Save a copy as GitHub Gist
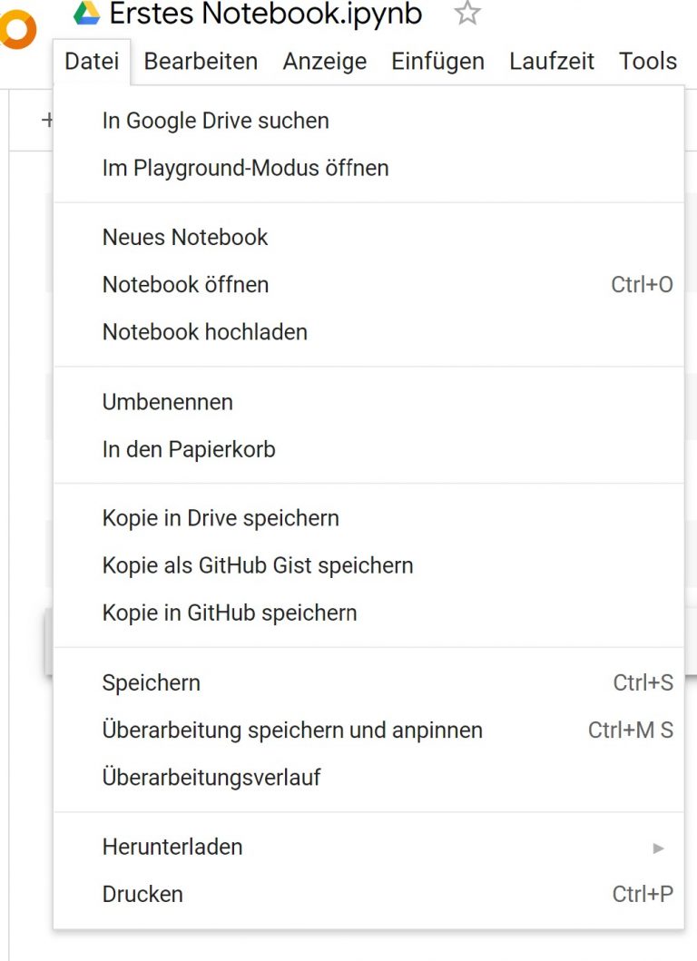Screen dimensions: 697x961 point(257,564)
